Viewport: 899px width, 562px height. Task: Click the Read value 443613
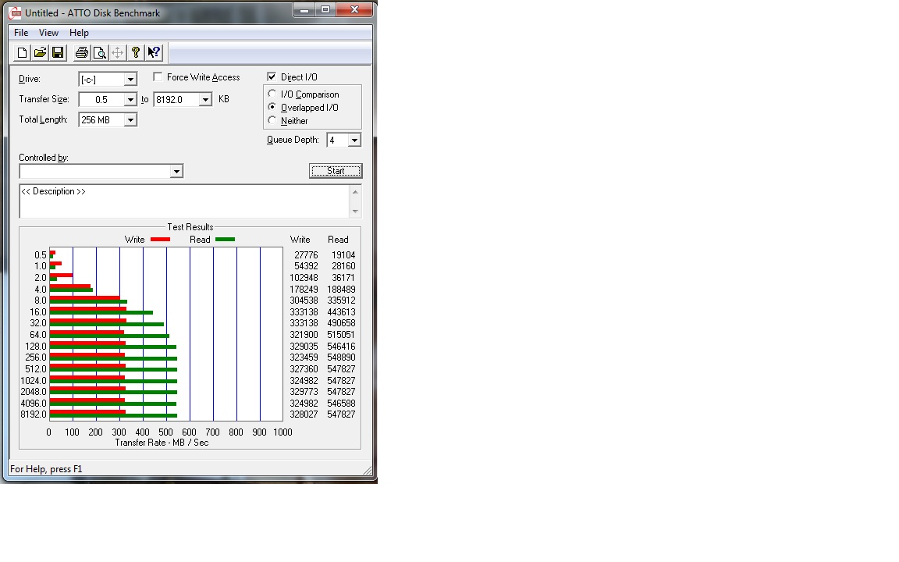(341, 312)
